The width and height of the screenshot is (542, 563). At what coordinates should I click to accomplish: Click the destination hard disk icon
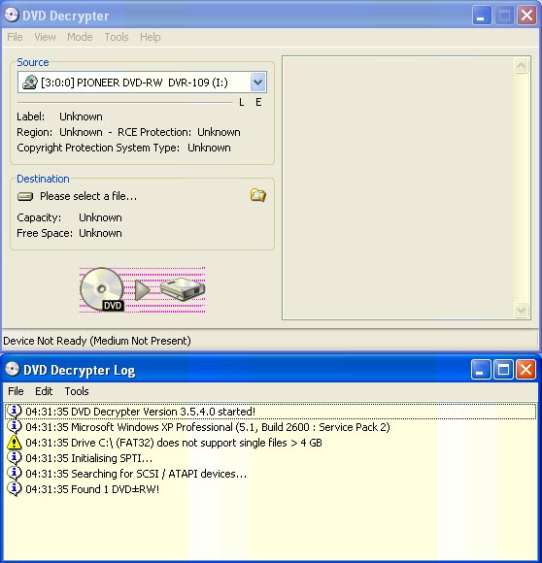point(25,196)
